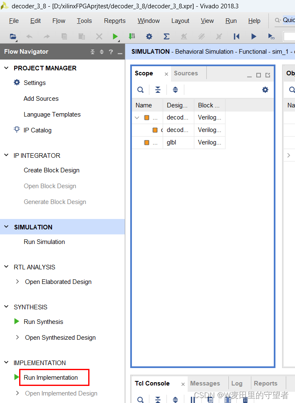
Task: Click the Run All simulation play icon
Action: (254, 37)
